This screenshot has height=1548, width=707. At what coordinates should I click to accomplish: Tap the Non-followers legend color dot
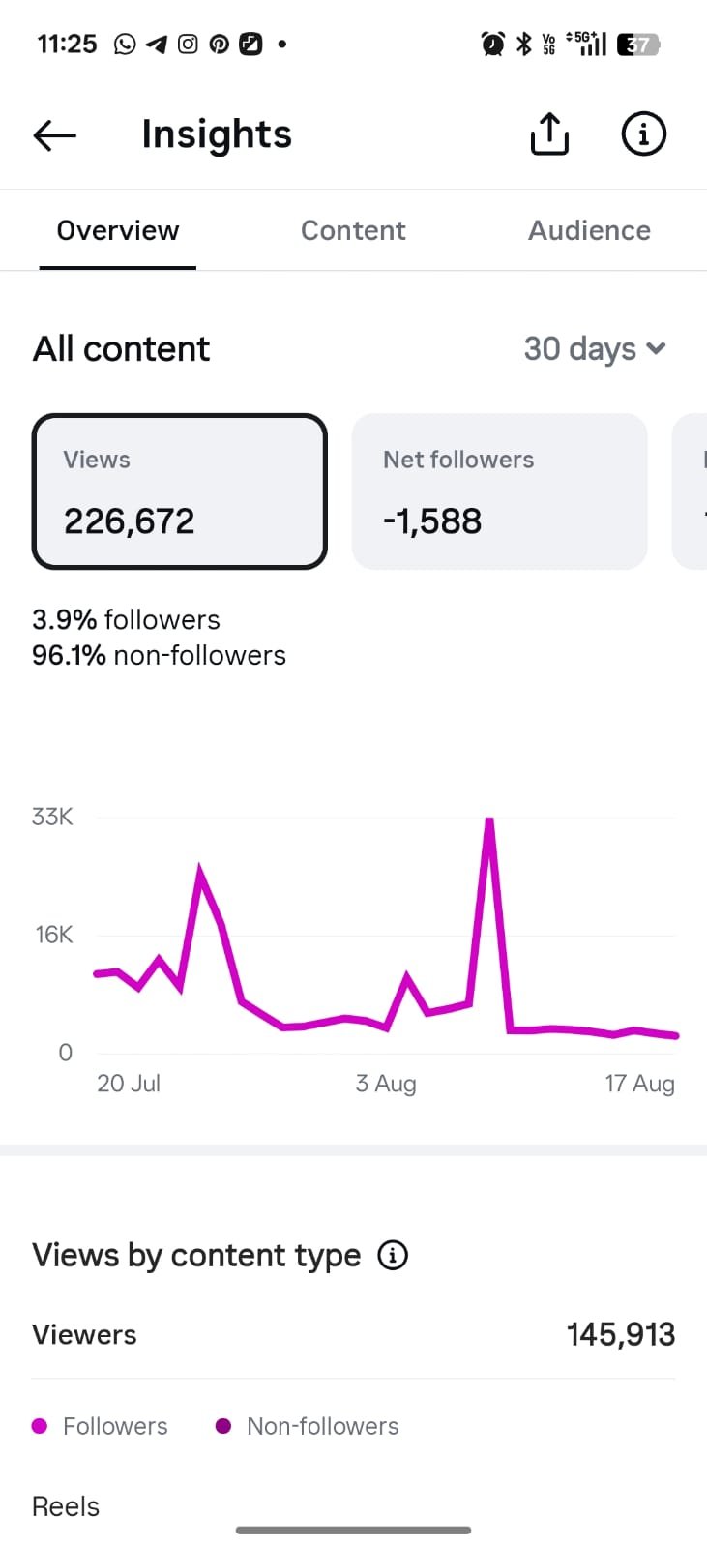click(223, 1426)
